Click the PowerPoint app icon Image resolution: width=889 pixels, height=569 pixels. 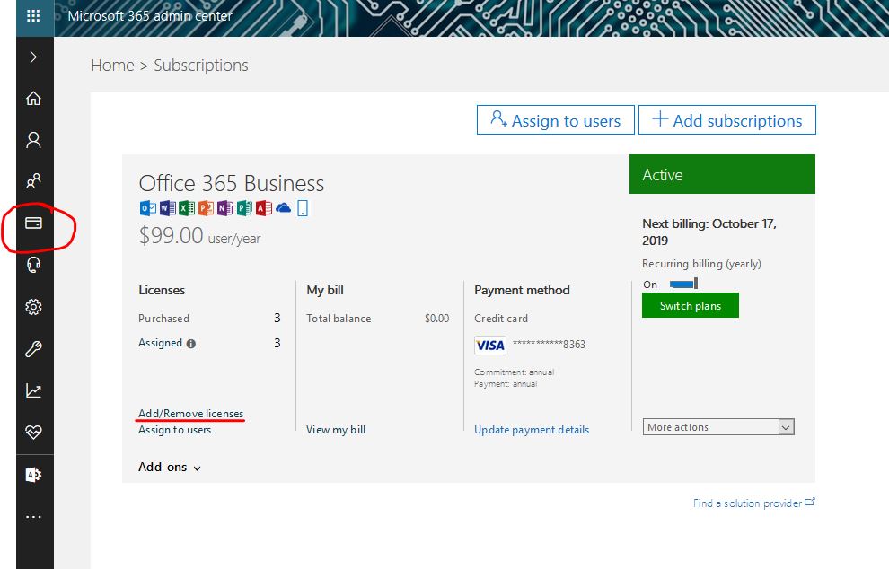coord(206,208)
